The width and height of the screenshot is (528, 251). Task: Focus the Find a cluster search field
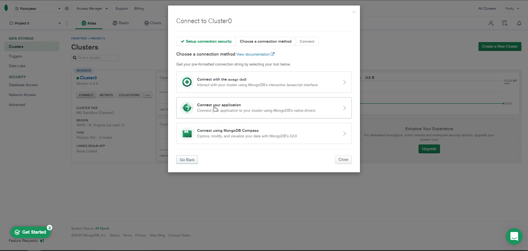pyautogui.click(x=95, y=58)
